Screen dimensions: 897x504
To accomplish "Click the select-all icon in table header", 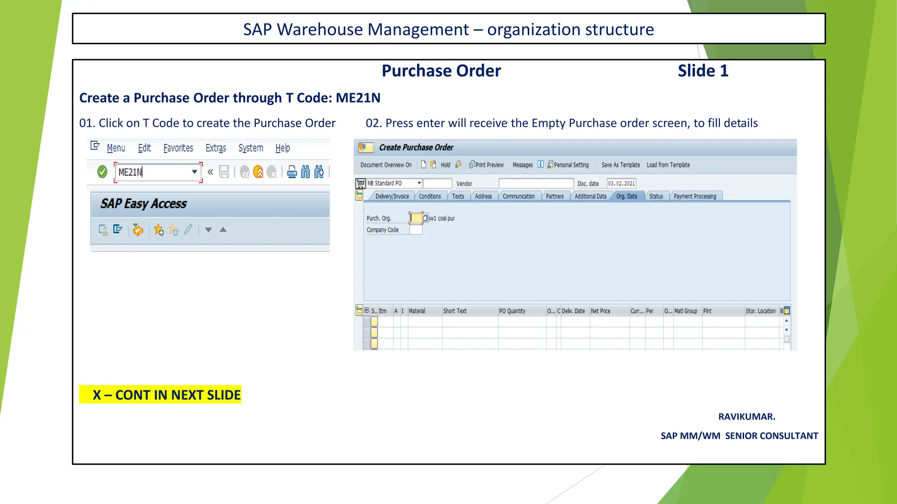I will click(x=367, y=311).
